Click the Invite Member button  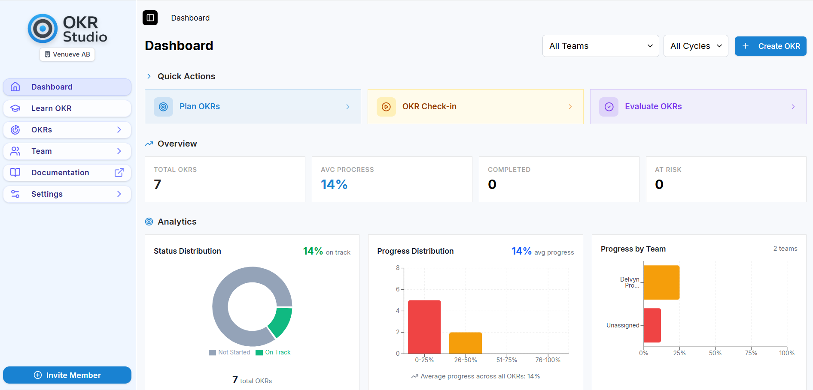click(x=67, y=375)
